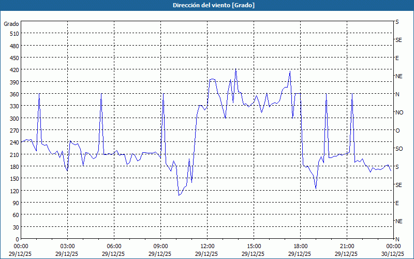Select the 12:00 time marker

pyautogui.click(x=207, y=246)
